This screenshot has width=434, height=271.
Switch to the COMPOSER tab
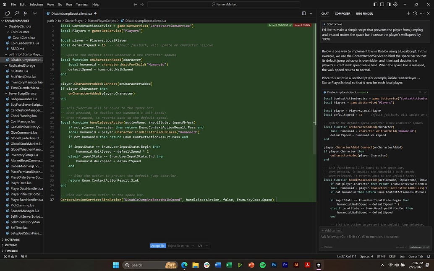tap(342, 13)
